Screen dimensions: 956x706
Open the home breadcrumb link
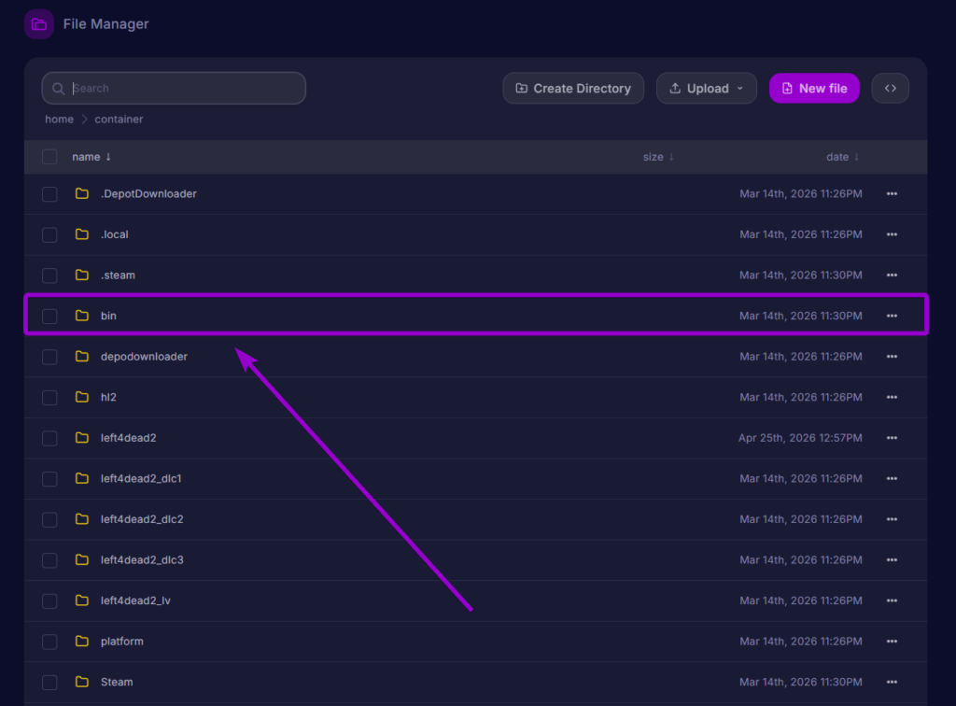tap(59, 119)
